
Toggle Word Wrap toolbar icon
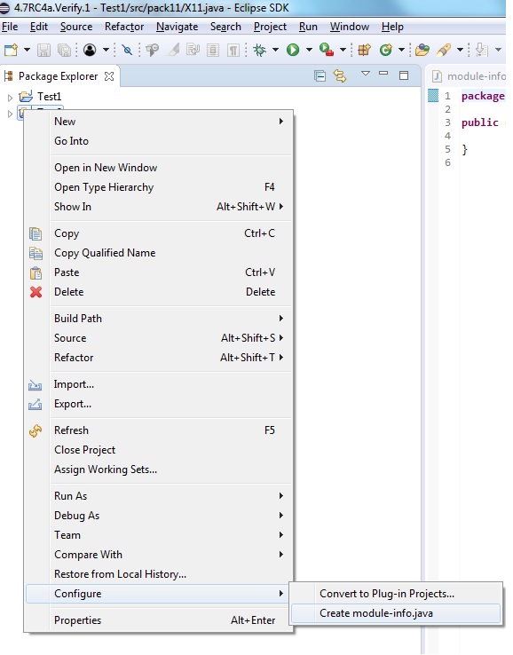pos(193,50)
